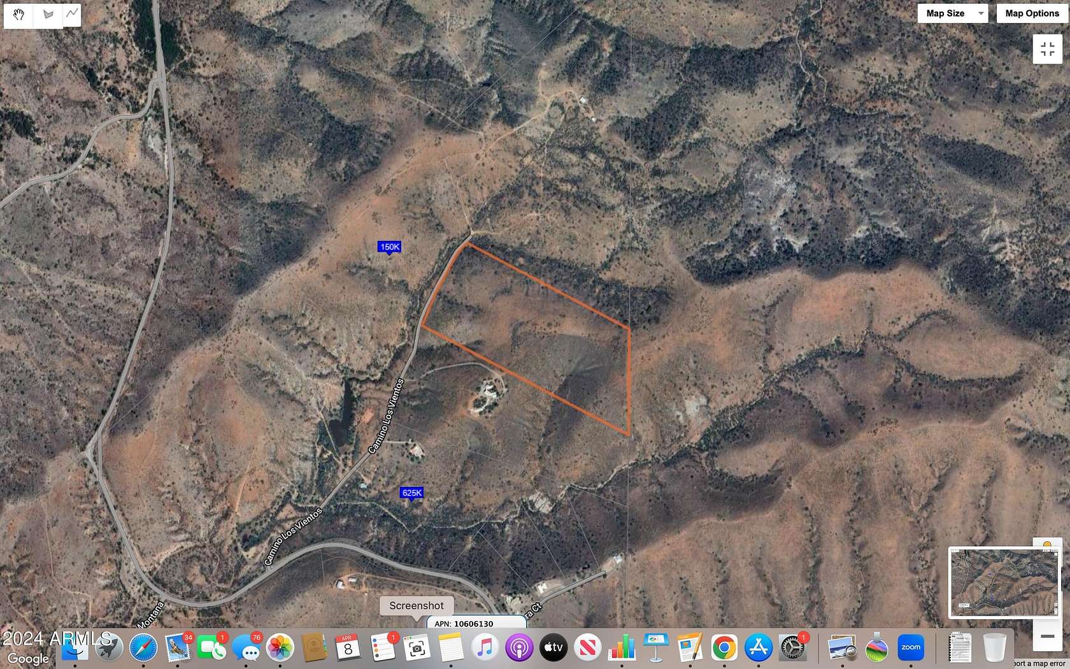
Task: Open the App Store from the Dock
Action: pos(758,648)
